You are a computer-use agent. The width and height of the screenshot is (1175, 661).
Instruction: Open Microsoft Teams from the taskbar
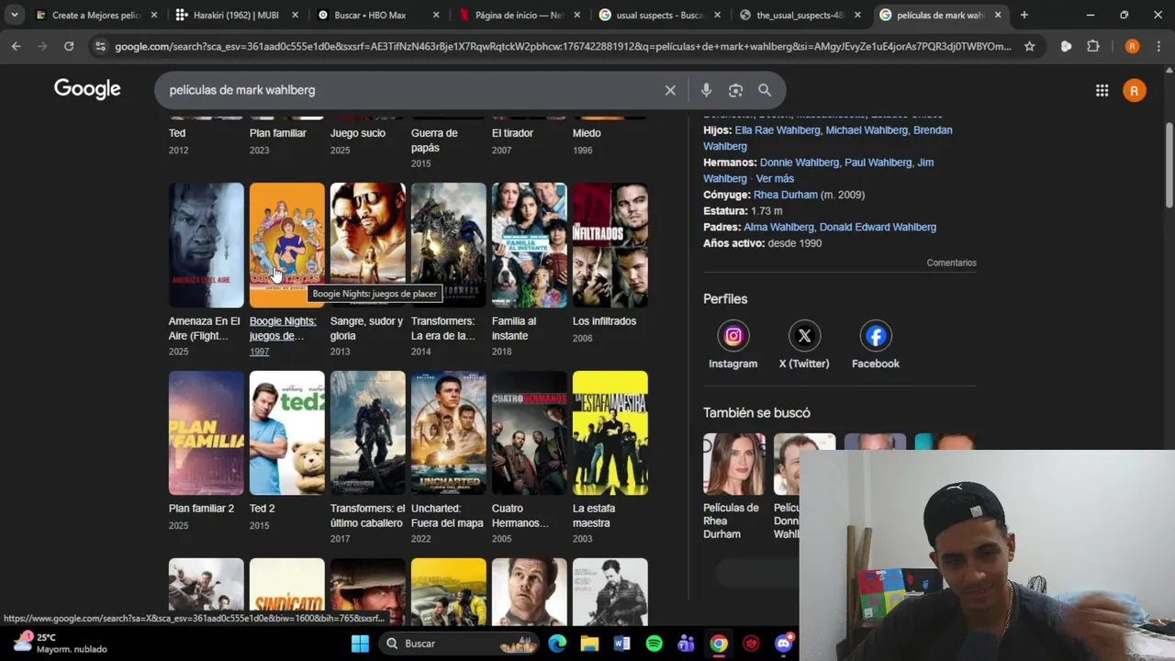click(x=686, y=644)
